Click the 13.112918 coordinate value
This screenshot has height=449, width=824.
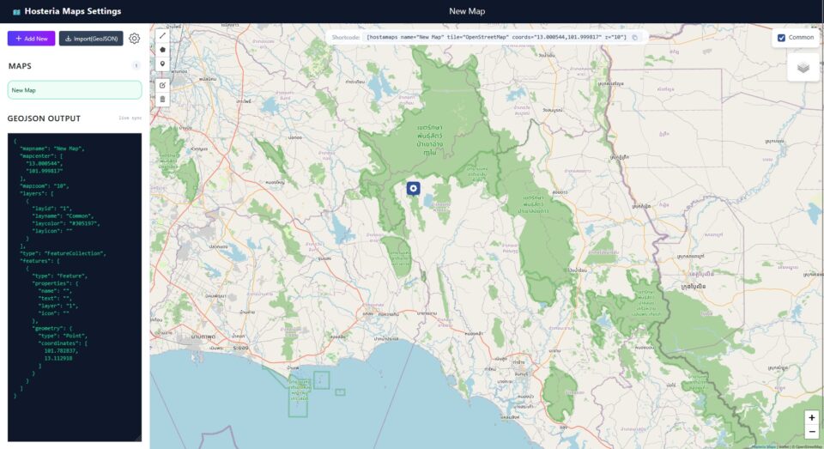(x=58, y=359)
